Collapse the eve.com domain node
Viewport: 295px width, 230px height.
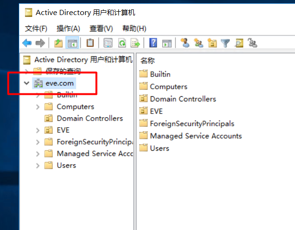click(x=27, y=83)
